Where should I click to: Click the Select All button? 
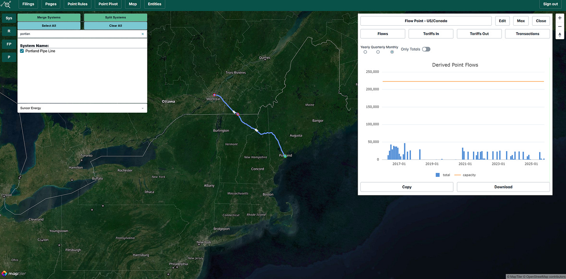(x=49, y=26)
